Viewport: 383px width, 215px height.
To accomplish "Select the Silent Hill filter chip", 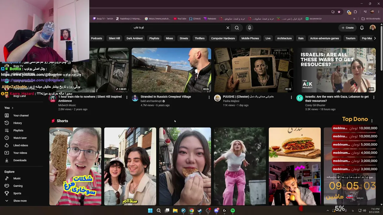I will point(114,38).
